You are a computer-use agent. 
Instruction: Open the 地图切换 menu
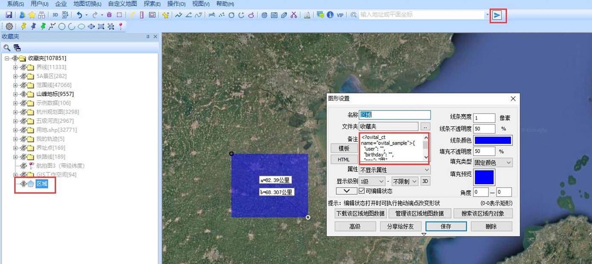[87, 4]
